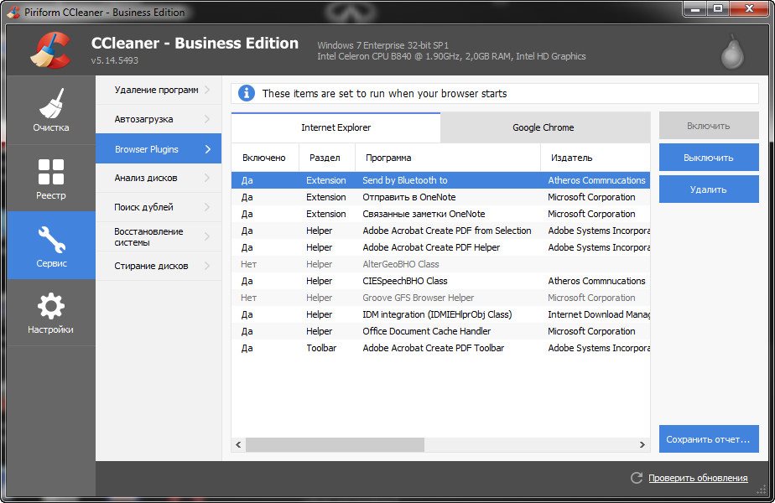775x503 pixels.
Task: Select Adobe Acrobat Create PDF Helper row
Action: tap(440, 247)
